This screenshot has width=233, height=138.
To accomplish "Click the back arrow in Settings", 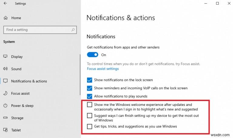I will point(5,3).
